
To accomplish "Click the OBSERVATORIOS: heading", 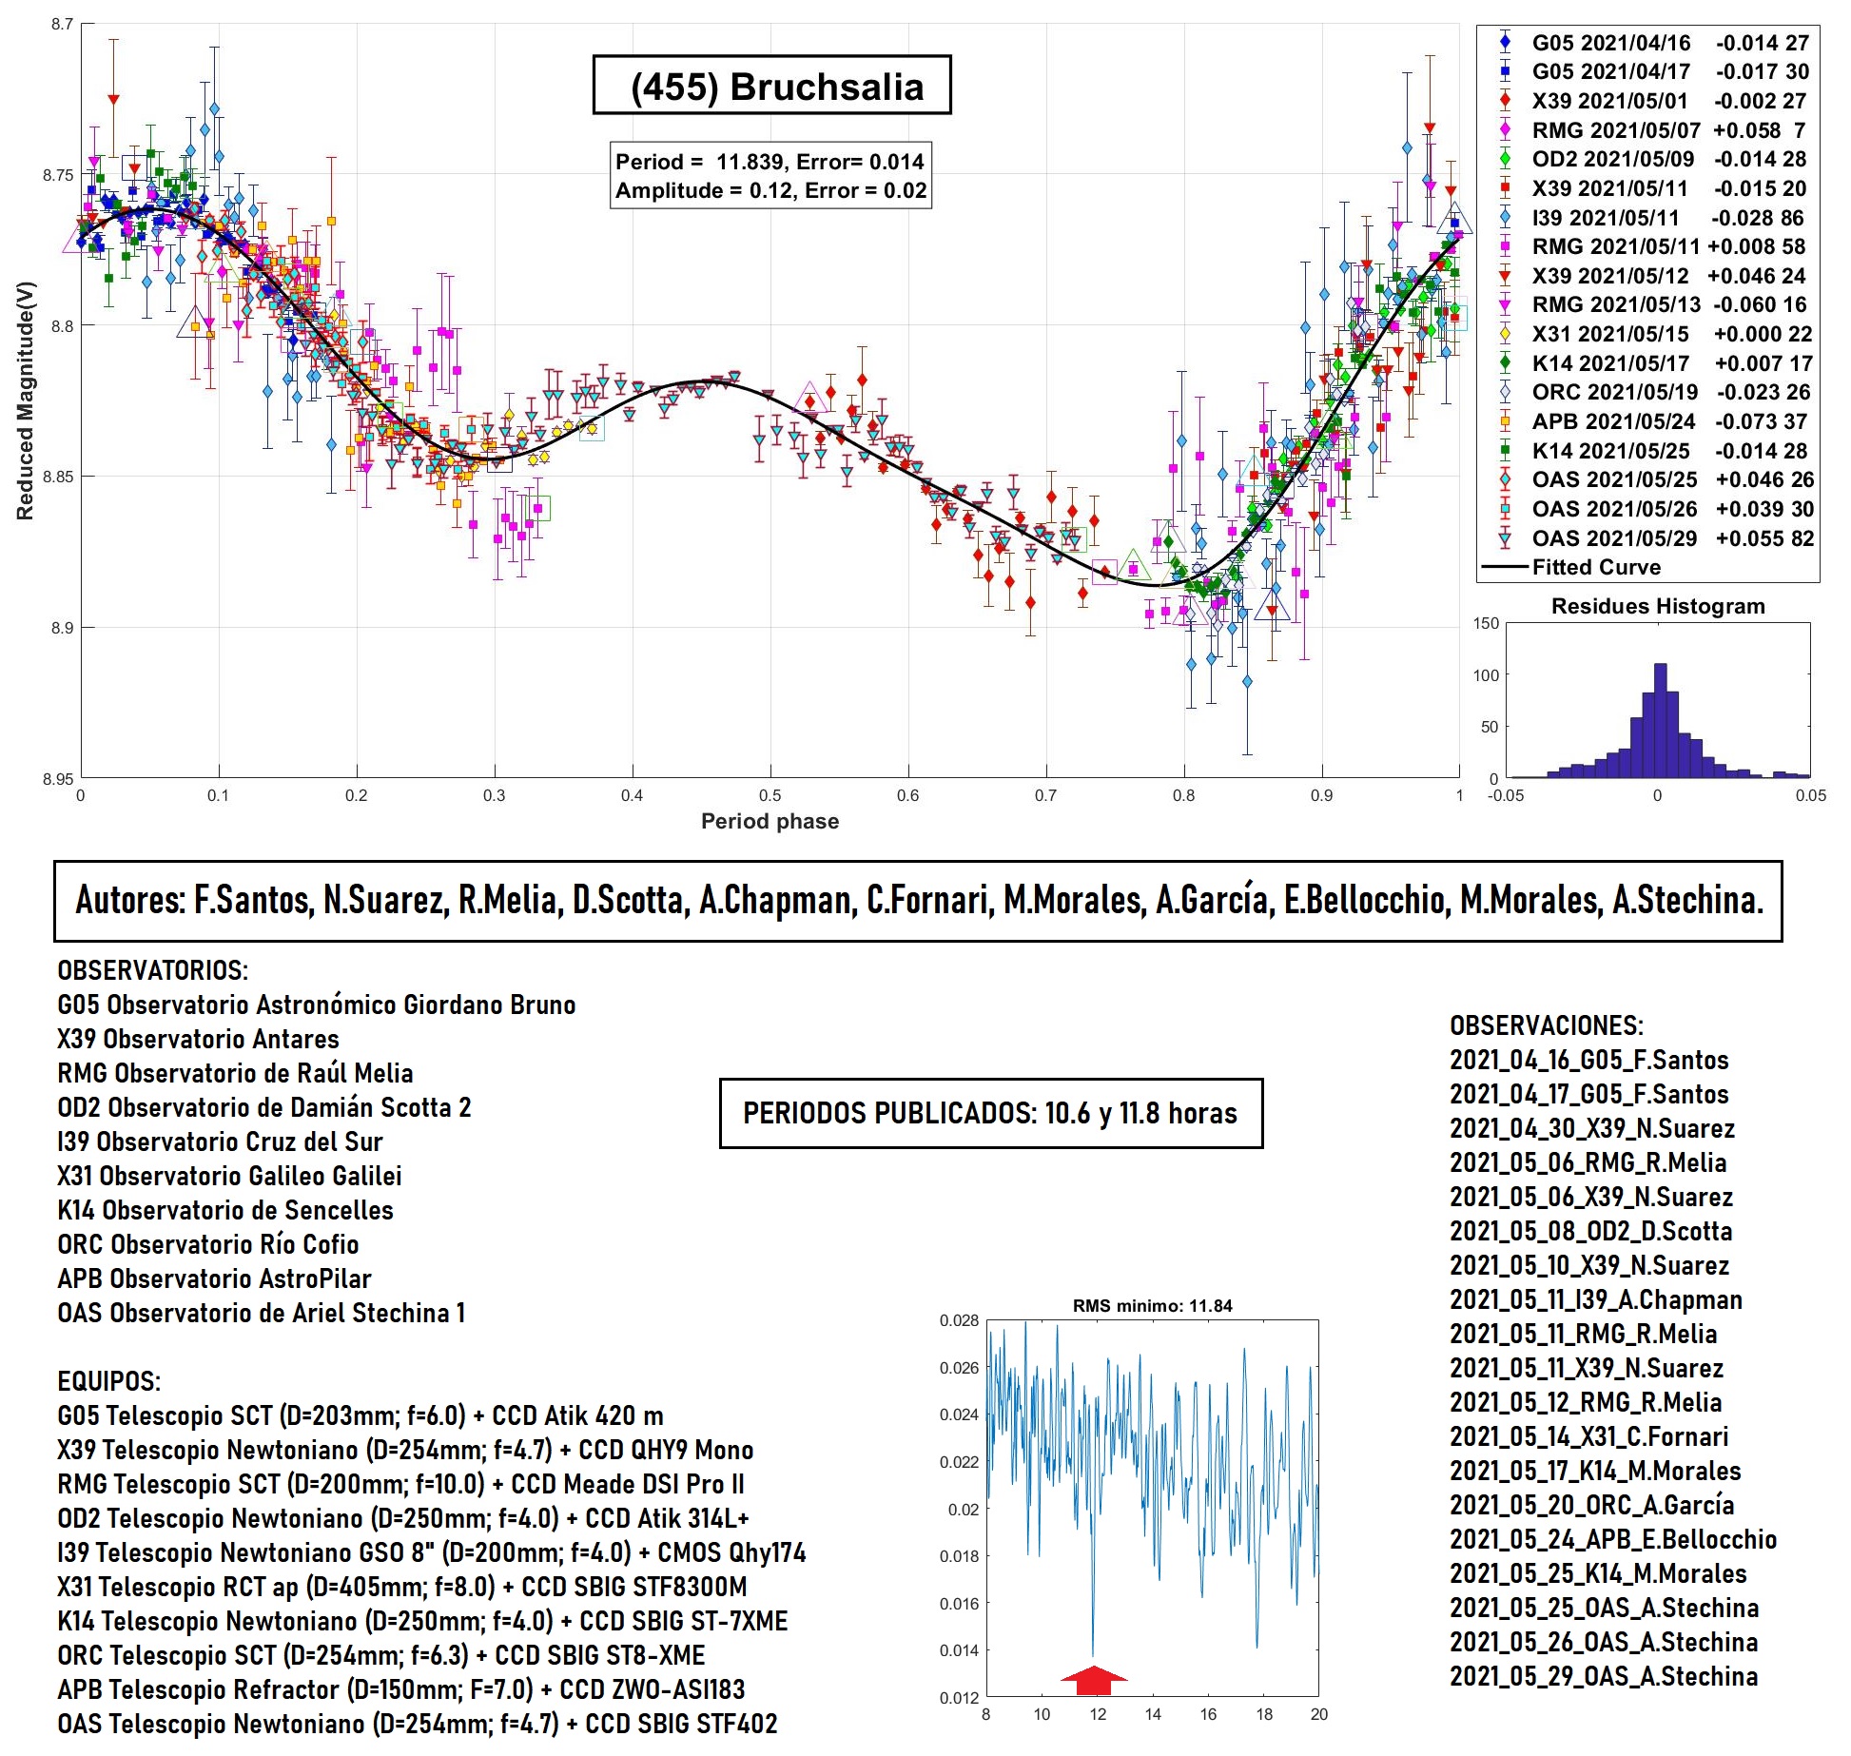I will (x=152, y=970).
